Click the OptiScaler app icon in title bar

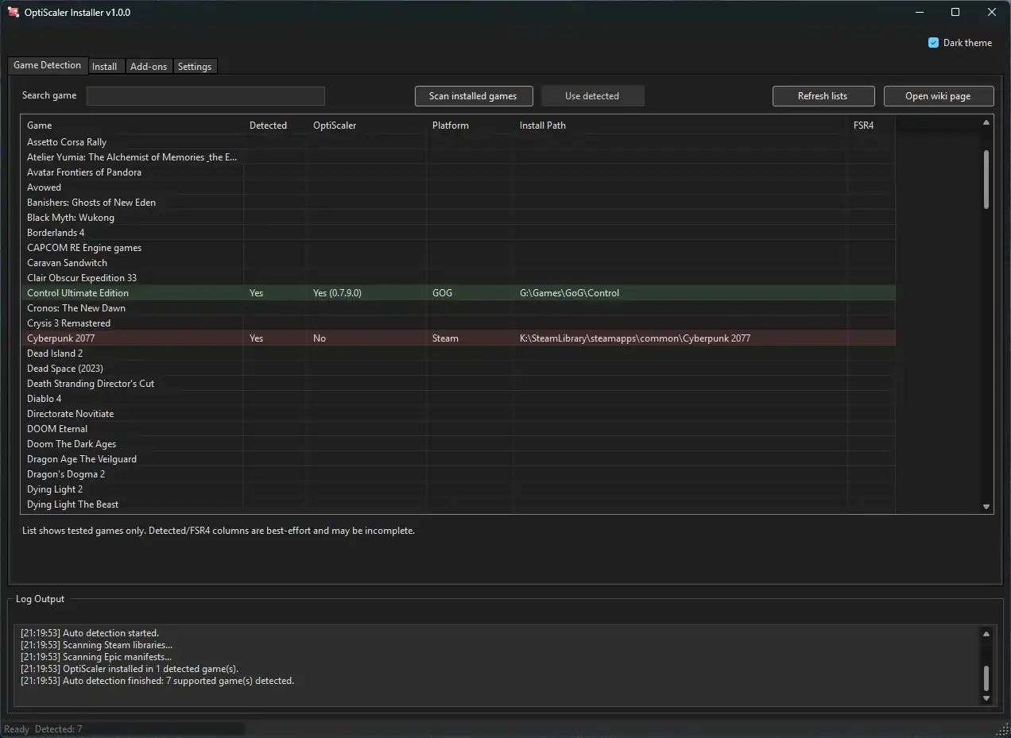(x=14, y=13)
